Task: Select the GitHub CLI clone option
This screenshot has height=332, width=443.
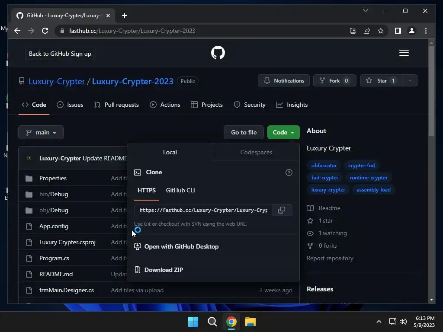Action: [x=180, y=191]
